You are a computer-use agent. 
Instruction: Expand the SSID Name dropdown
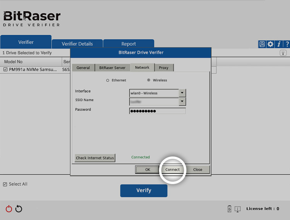[183, 101]
